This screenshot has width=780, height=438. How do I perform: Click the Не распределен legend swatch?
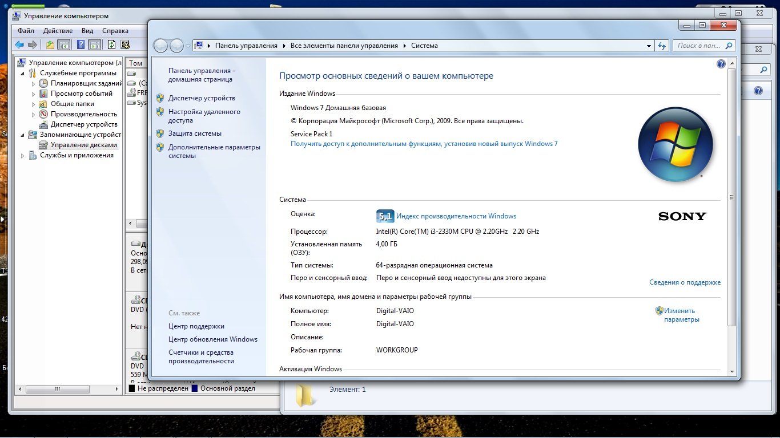pos(132,389)
